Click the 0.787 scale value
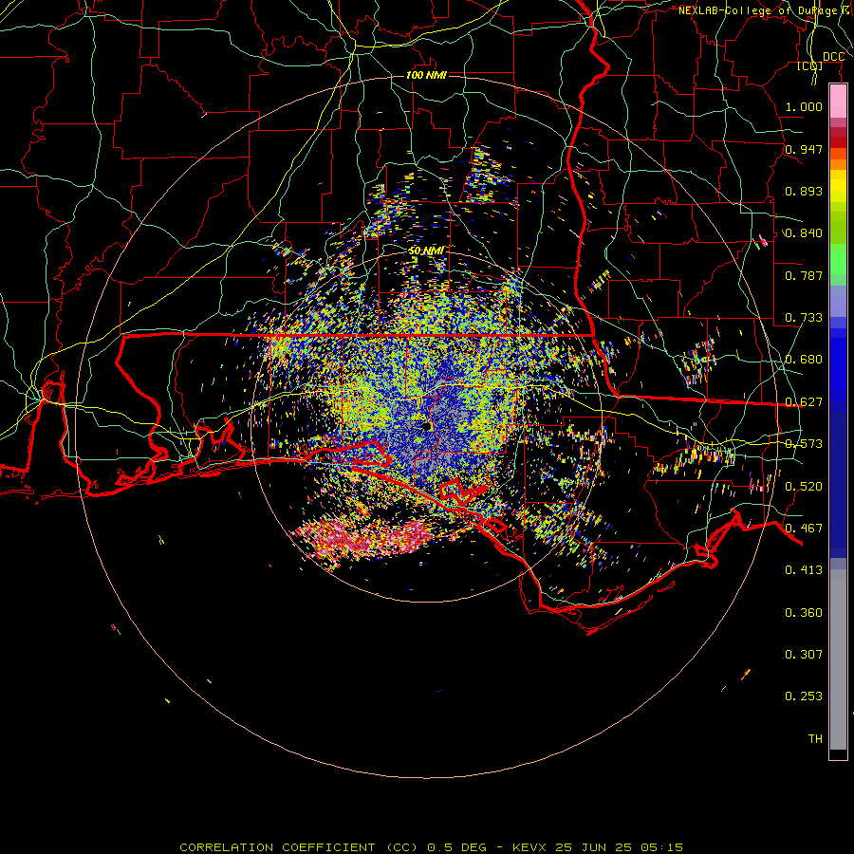854x854 pixels. 804,275
